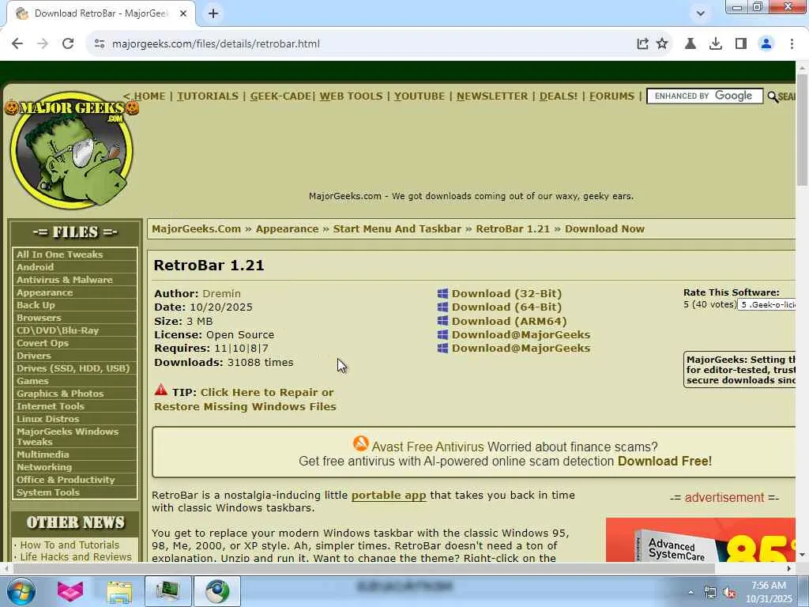The height and width of the screenshot is (607, 809).
Task: Open the HOME navigation item
Action: pos(149,96)
